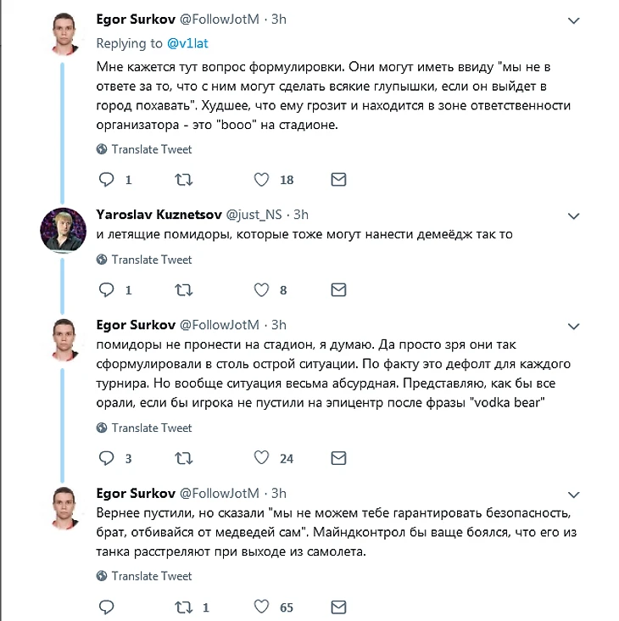Reply to the first Egor Surkov tweet

tap(107, 180)
